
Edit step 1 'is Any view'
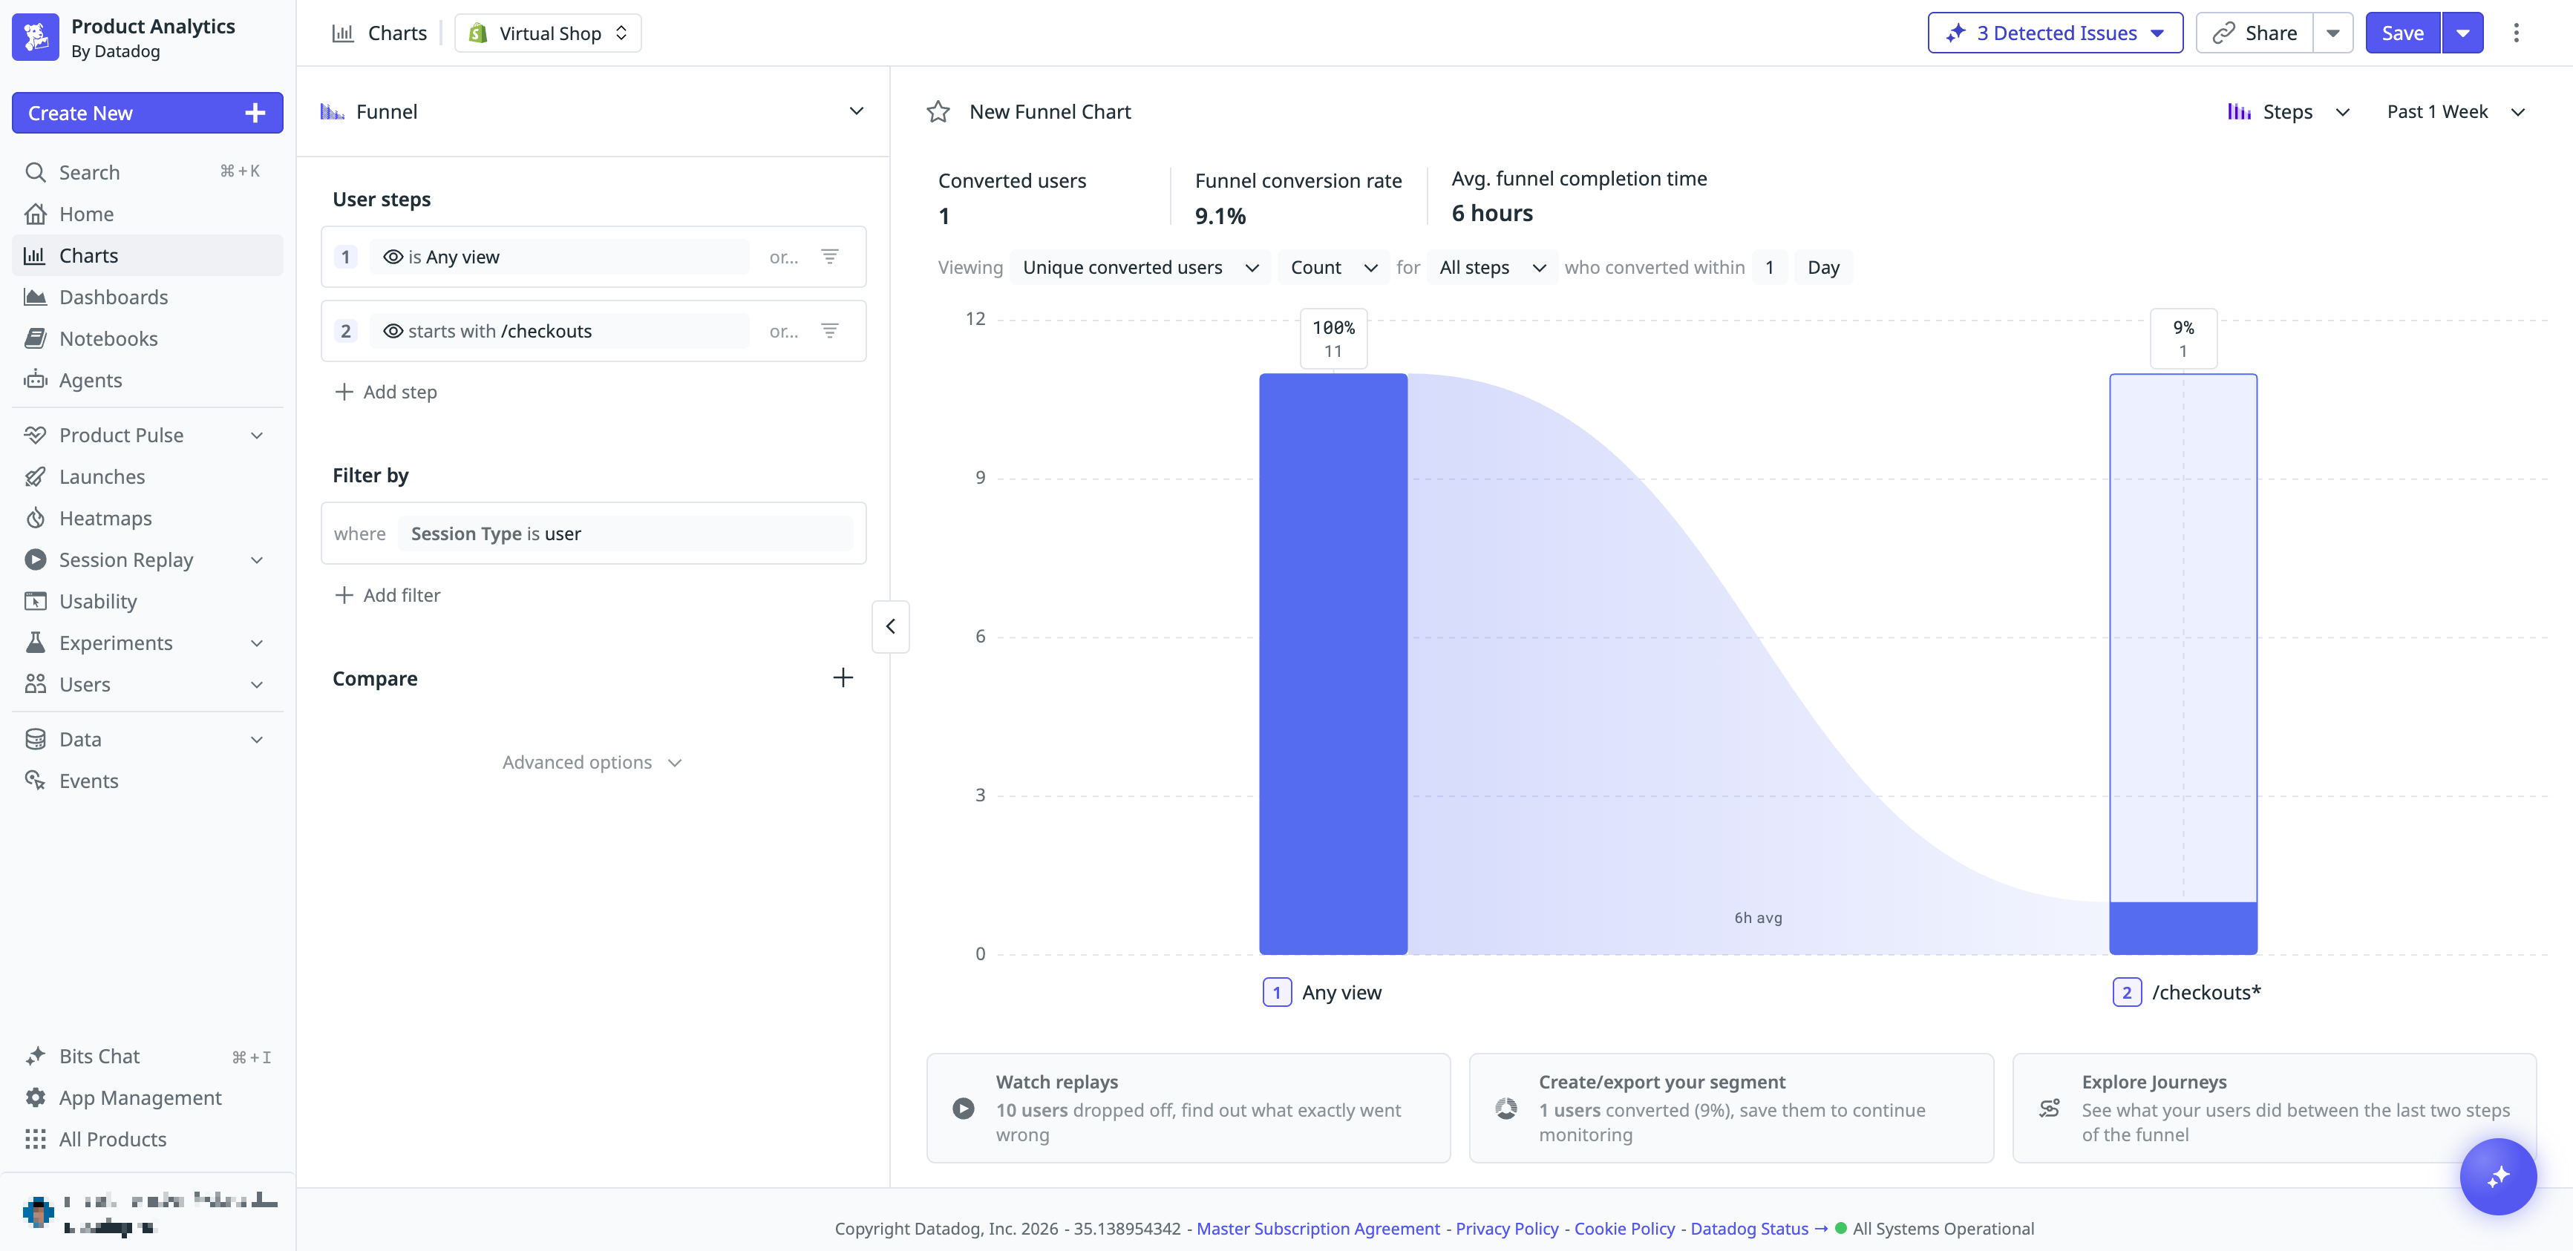click(x=559, y=257)
